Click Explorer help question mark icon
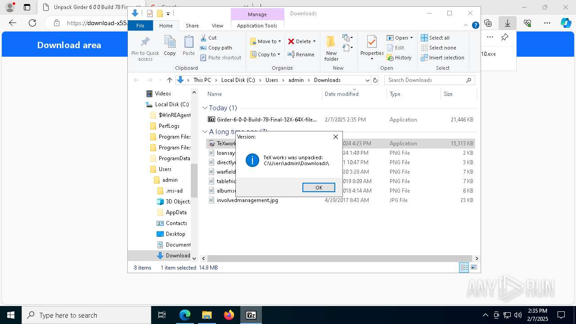 coord(475,26)
